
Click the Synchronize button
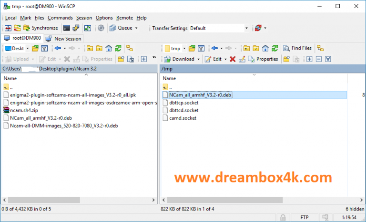coord(41,28)
